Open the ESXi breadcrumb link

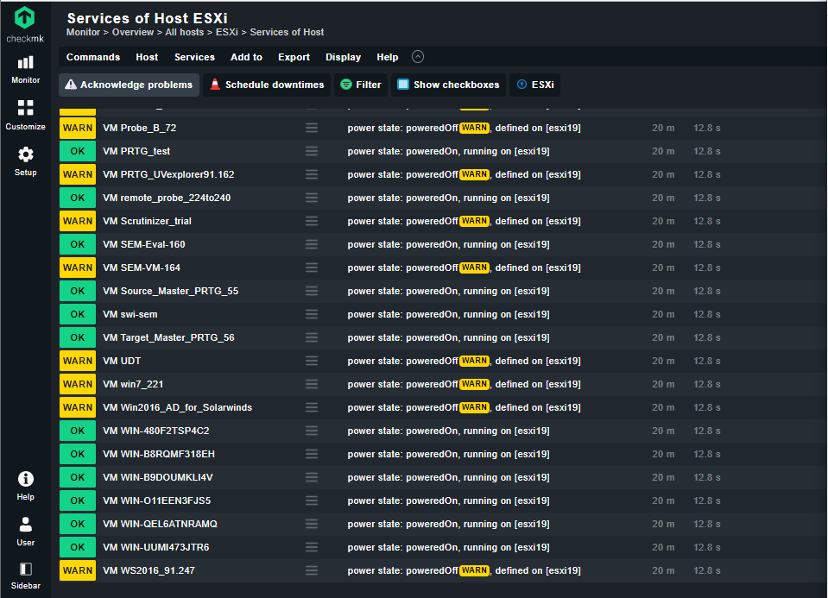[226, 32]
